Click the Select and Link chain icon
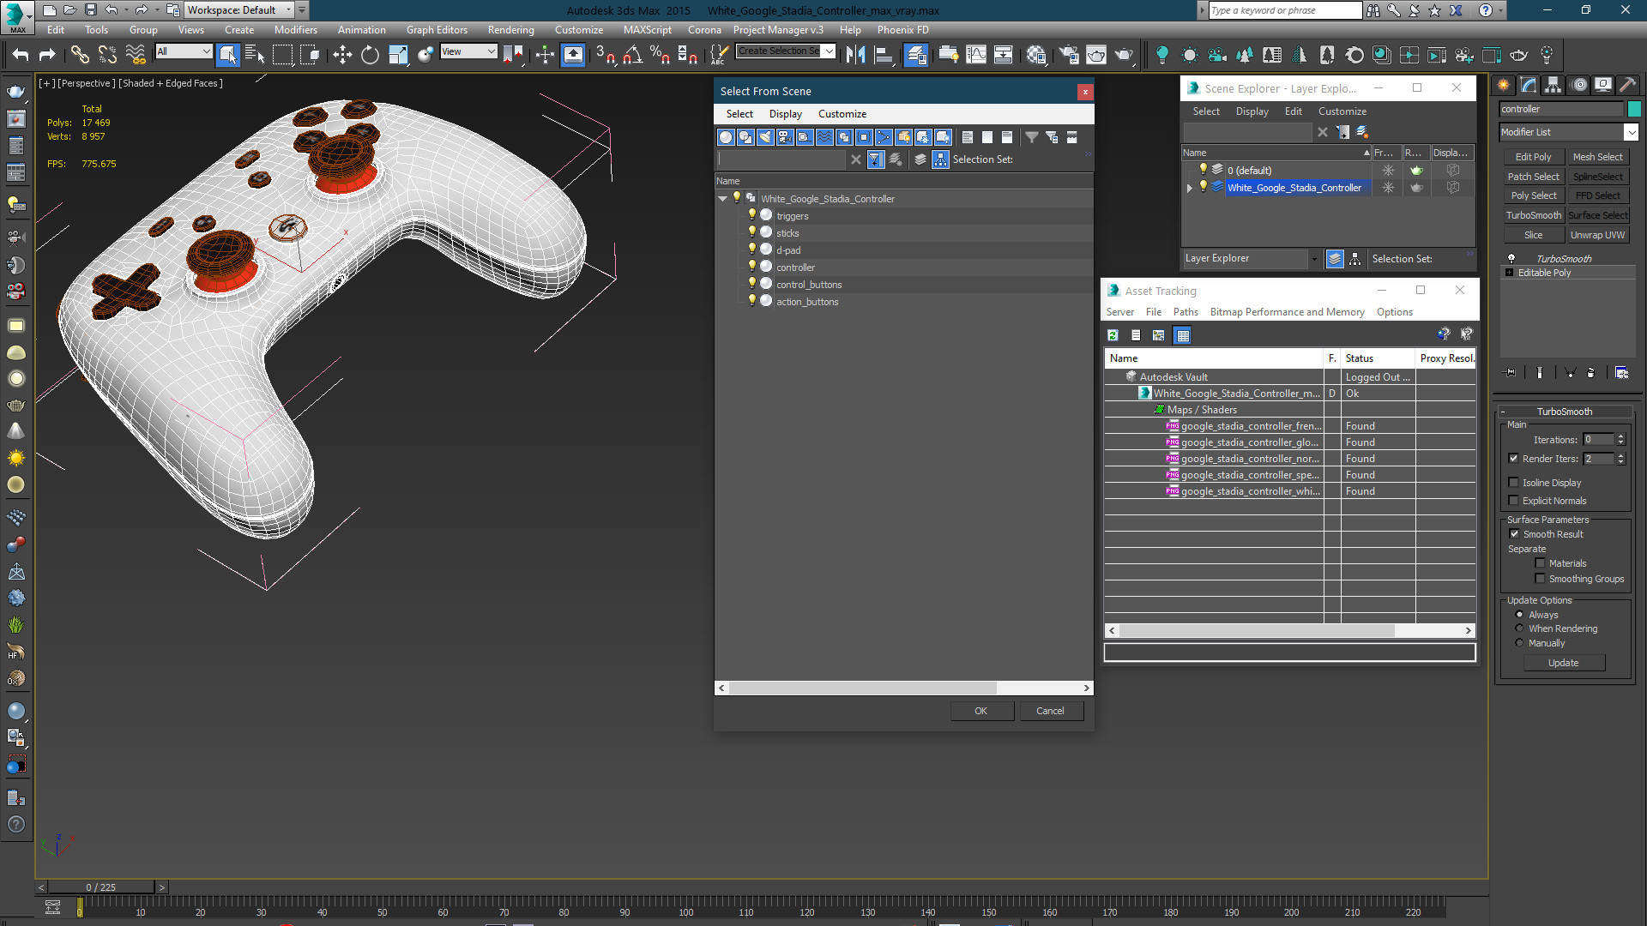 pyautogui.click(x=79, y=55)
